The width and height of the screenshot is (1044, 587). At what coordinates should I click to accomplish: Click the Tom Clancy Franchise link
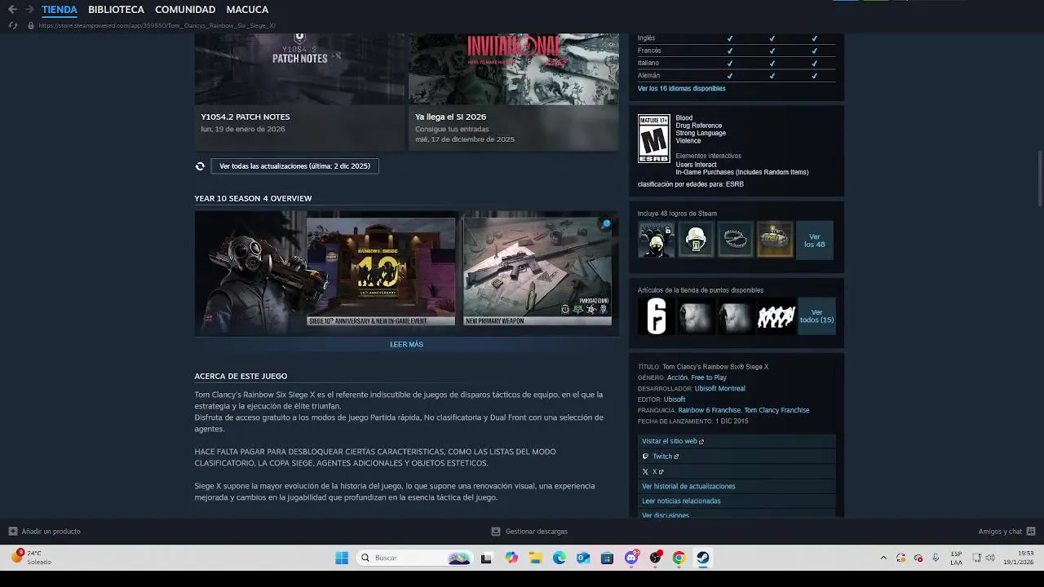(776, 411)
